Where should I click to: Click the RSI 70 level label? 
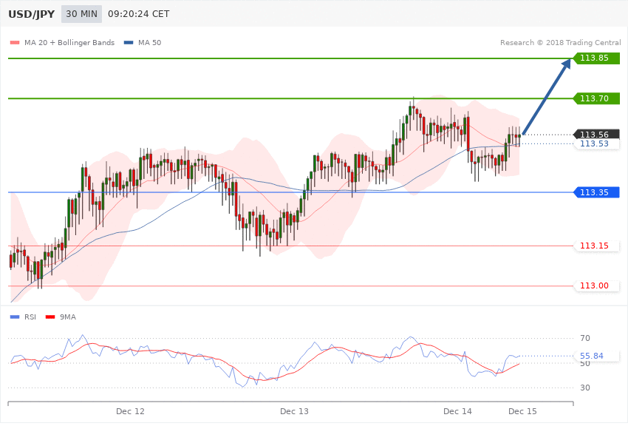pos(585,338)
